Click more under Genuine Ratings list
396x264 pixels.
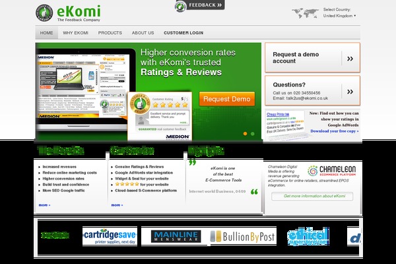click(117, 205)
